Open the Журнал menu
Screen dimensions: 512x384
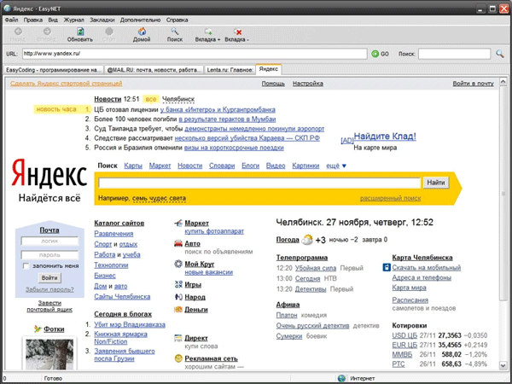tap(73, 20)
